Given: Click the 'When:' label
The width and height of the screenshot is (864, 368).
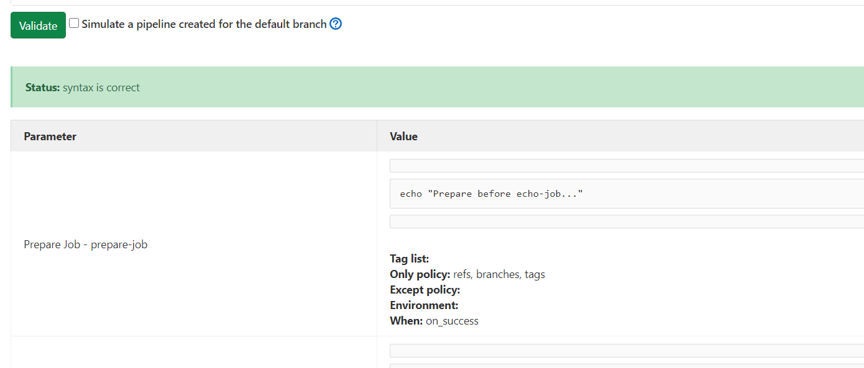Looking at the screenshot, I should 407,321.
